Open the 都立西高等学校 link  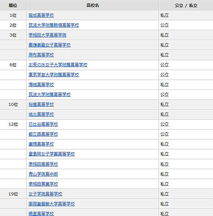[x=43, y=134]
